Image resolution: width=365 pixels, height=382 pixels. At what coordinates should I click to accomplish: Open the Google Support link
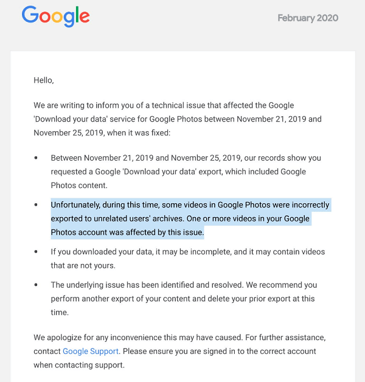coord(91,352)
